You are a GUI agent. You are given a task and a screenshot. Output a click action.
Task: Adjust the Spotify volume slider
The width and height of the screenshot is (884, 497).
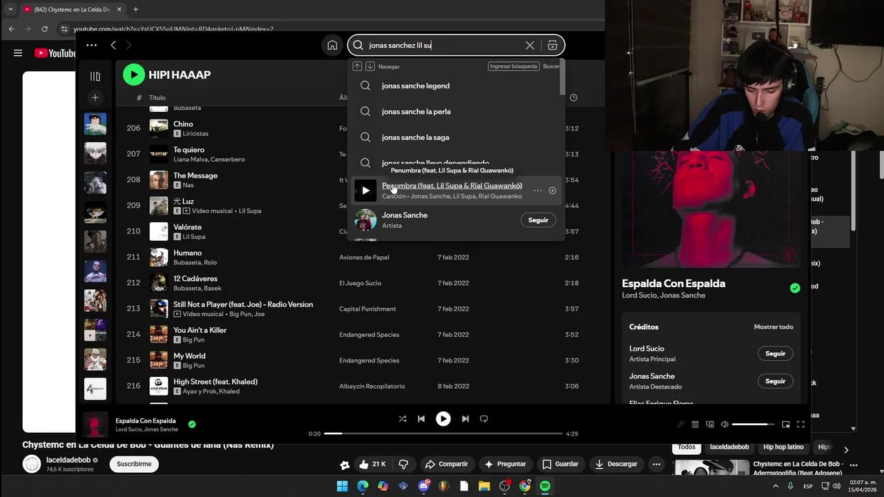(753, 425)
